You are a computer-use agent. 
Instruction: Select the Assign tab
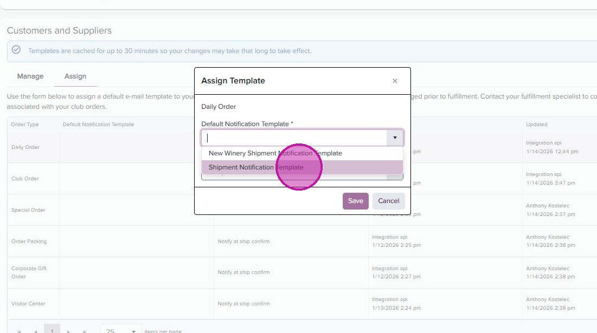(75, 76)
